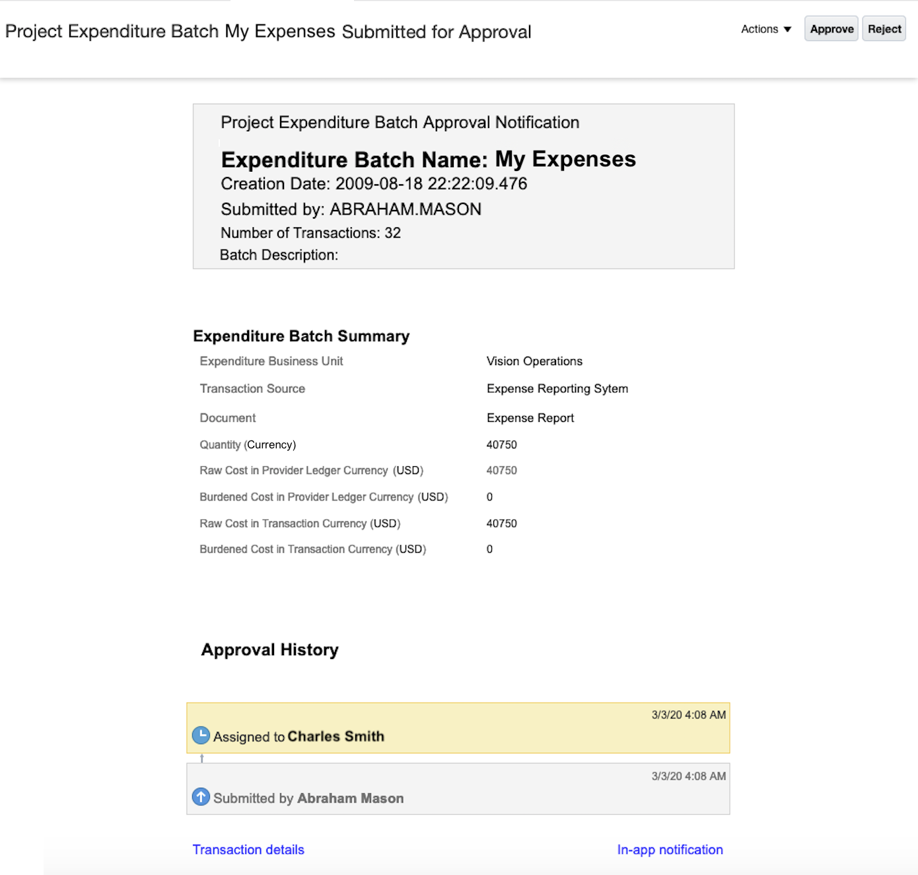Viewport: 918px width, 875px height.
Task: Click the Creation Date 2009-08-18 line
Action: pos(374,184)
